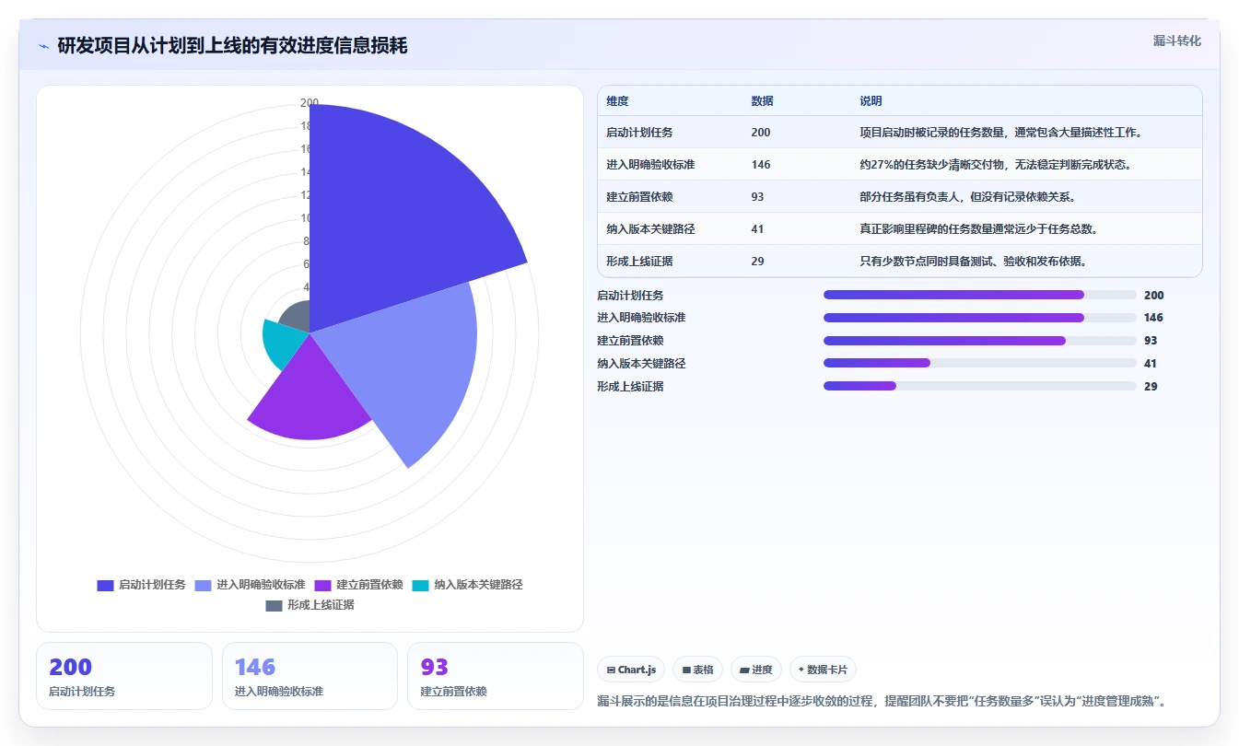This screenshot has height=746, width=1239.
Task: Click the large dark blue chart segment
Action: coord(396,212)
